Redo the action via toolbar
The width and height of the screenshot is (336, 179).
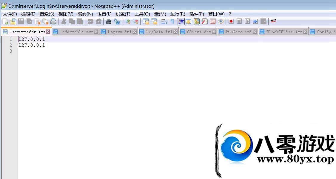[x=98, y=21]
